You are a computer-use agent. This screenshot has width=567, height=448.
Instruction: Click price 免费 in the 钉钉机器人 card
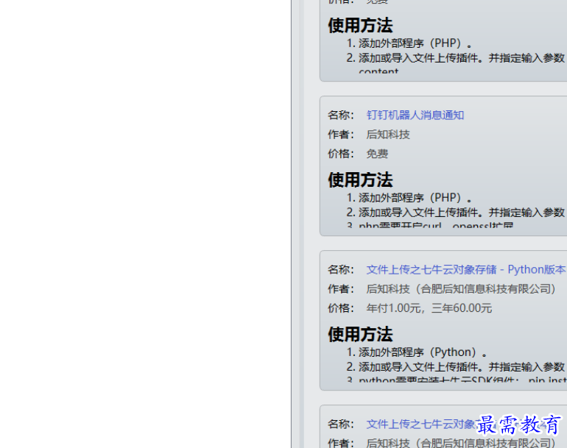tap(377, 154)
